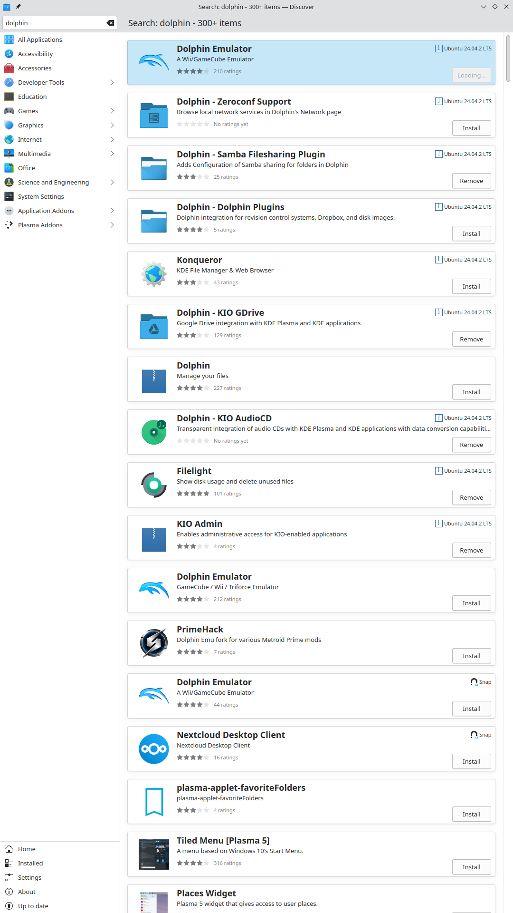Click the Zeroconf Support network folder icon
Image resolution: width=513 pixels, height=913 pixels.
[154, 115]
